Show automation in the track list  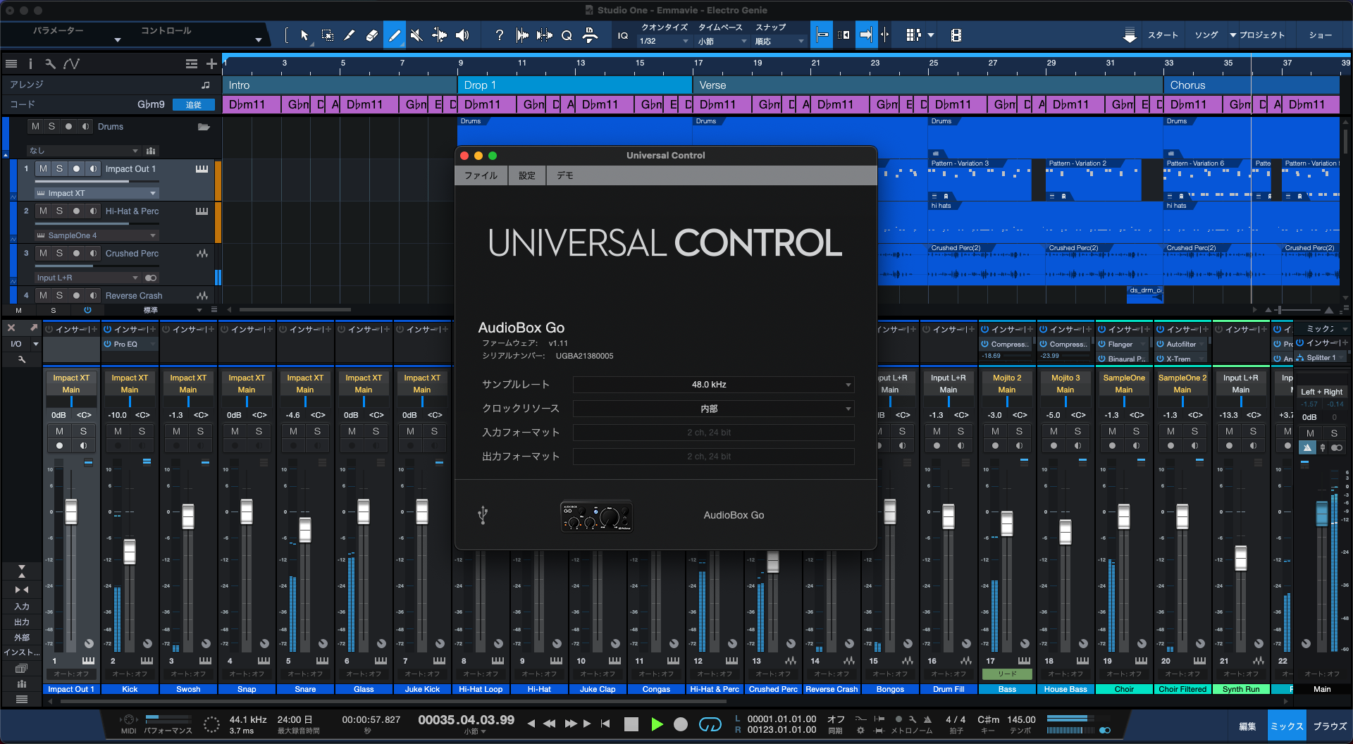tap(71, 63)
